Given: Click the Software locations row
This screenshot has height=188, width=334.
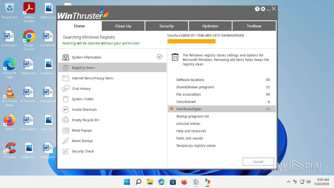Looking at the screenshot, I should [x=222, y=80].
